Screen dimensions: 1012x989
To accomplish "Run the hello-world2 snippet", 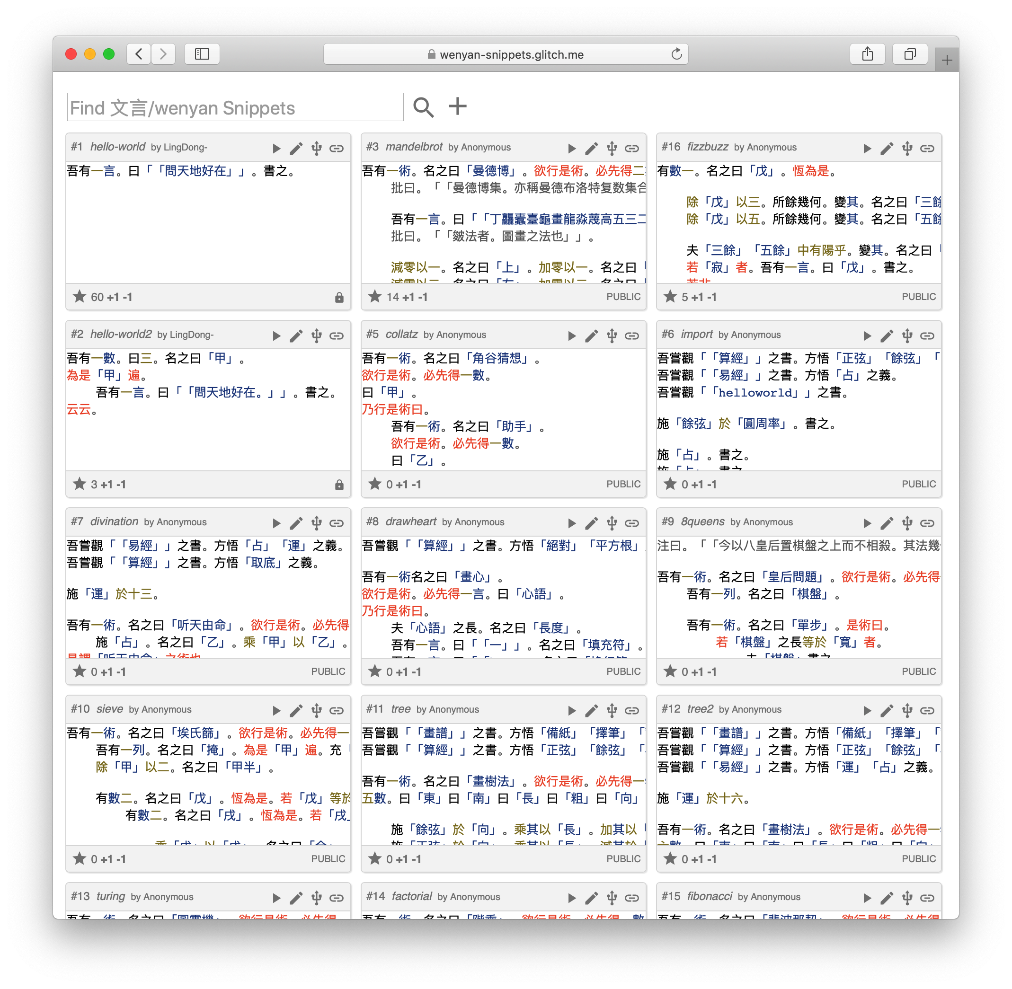I will 276,336.
